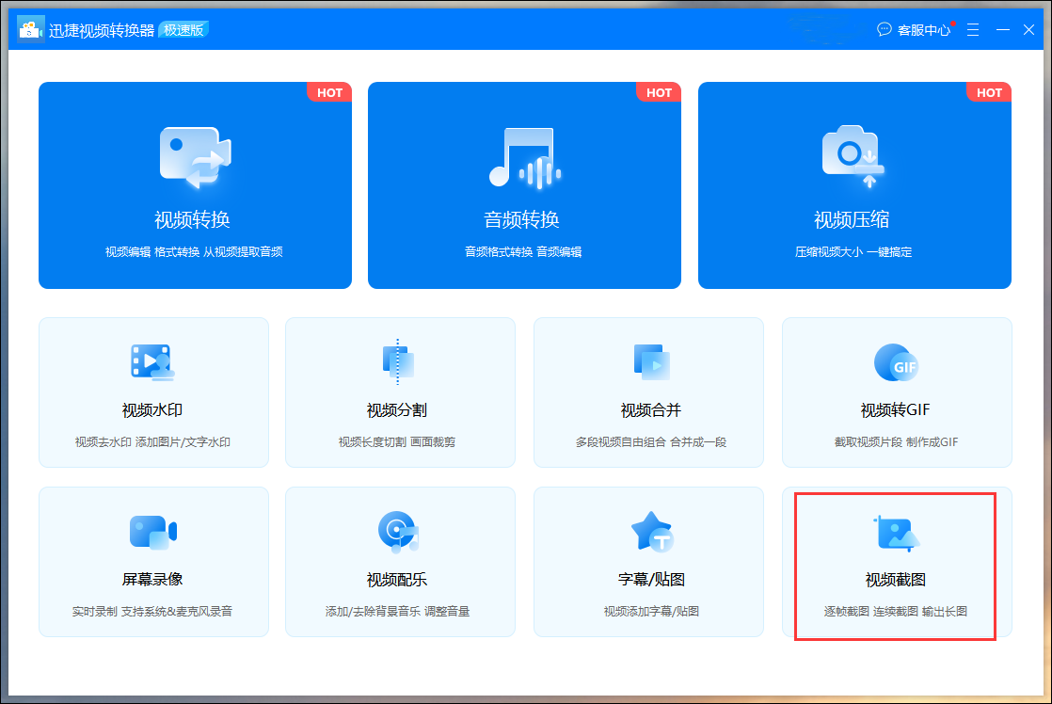Click the 视频合并 label
Image resolution: width=1052 pixels, height=704 pixels.
click(651, 410)
